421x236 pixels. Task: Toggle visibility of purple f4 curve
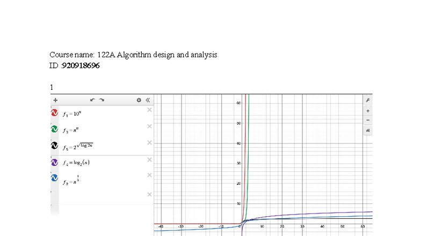click(x=55, y=162)
